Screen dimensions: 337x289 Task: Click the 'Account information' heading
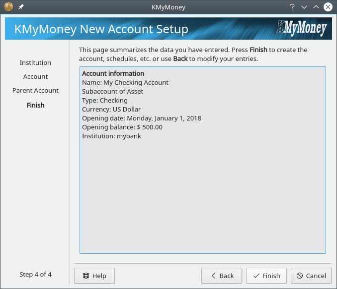(x=113, y=73)
